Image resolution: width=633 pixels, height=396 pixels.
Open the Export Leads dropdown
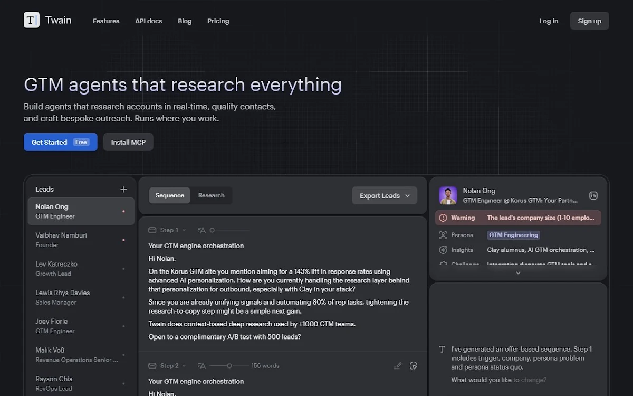pos(385,195)
